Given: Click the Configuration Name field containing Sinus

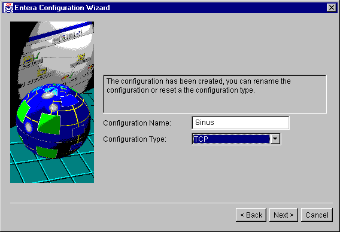Looking at the screenshot, I should coord(241,123).
